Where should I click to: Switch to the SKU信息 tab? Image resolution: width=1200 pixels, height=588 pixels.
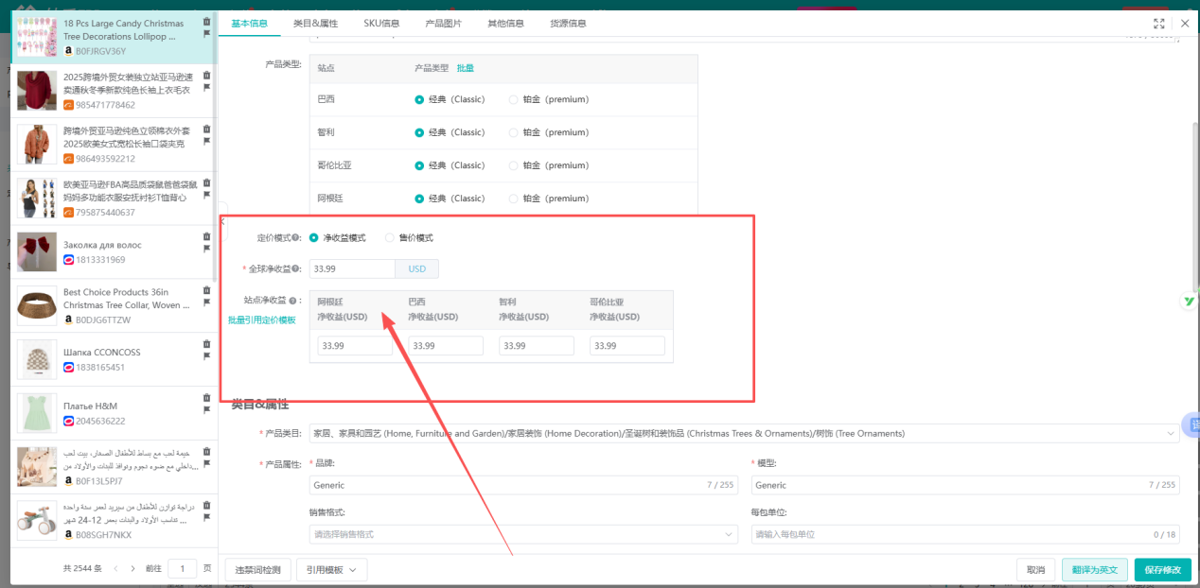(x=382, y=22)
